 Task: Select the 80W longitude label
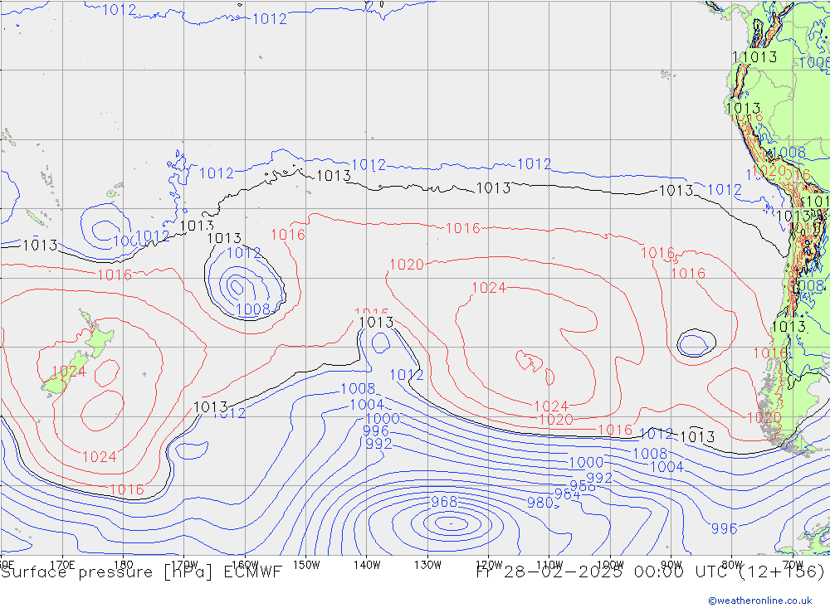click(x=732, y=565)
